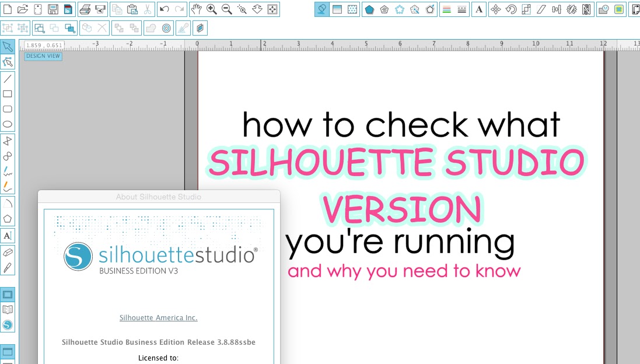640x364 pixels.
Task: Select the Smooth Freehand tool
Action: pyautogui.click(x=8, y=187)
